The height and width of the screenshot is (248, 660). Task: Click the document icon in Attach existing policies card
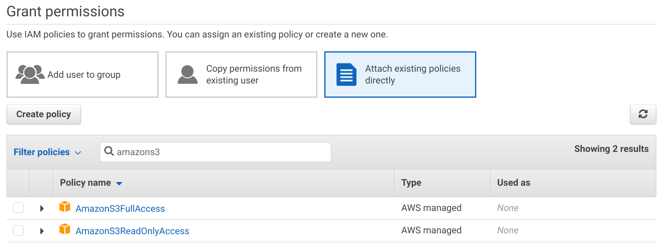[x=346, y=75]
